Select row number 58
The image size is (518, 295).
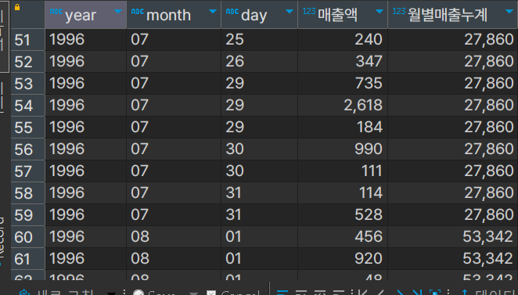coord(27,193)
